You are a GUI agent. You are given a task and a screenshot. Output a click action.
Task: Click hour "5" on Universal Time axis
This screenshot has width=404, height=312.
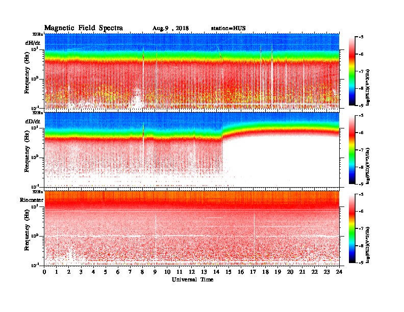click(106, 272)
